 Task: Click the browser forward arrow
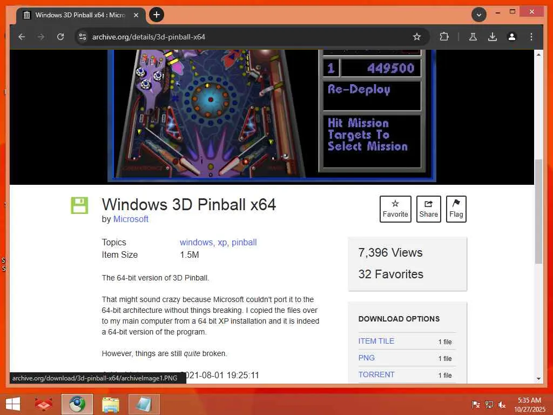(41, 37)
